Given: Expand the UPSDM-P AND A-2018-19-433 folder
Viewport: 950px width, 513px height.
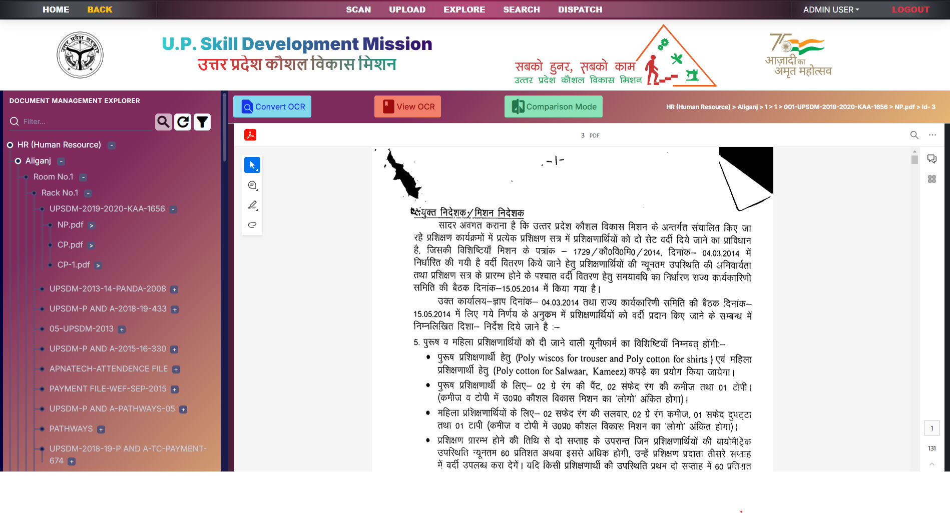Looking at the screenshot, I should (175, 309).
